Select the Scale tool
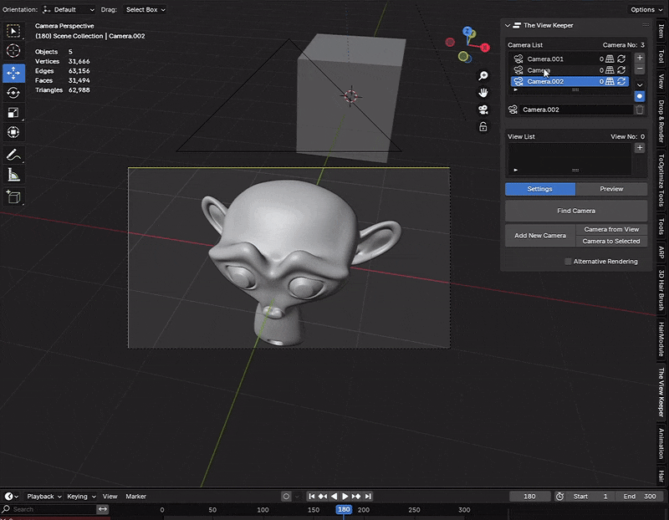This screenshot has width=669, height=520. click(x=13, y=113)
